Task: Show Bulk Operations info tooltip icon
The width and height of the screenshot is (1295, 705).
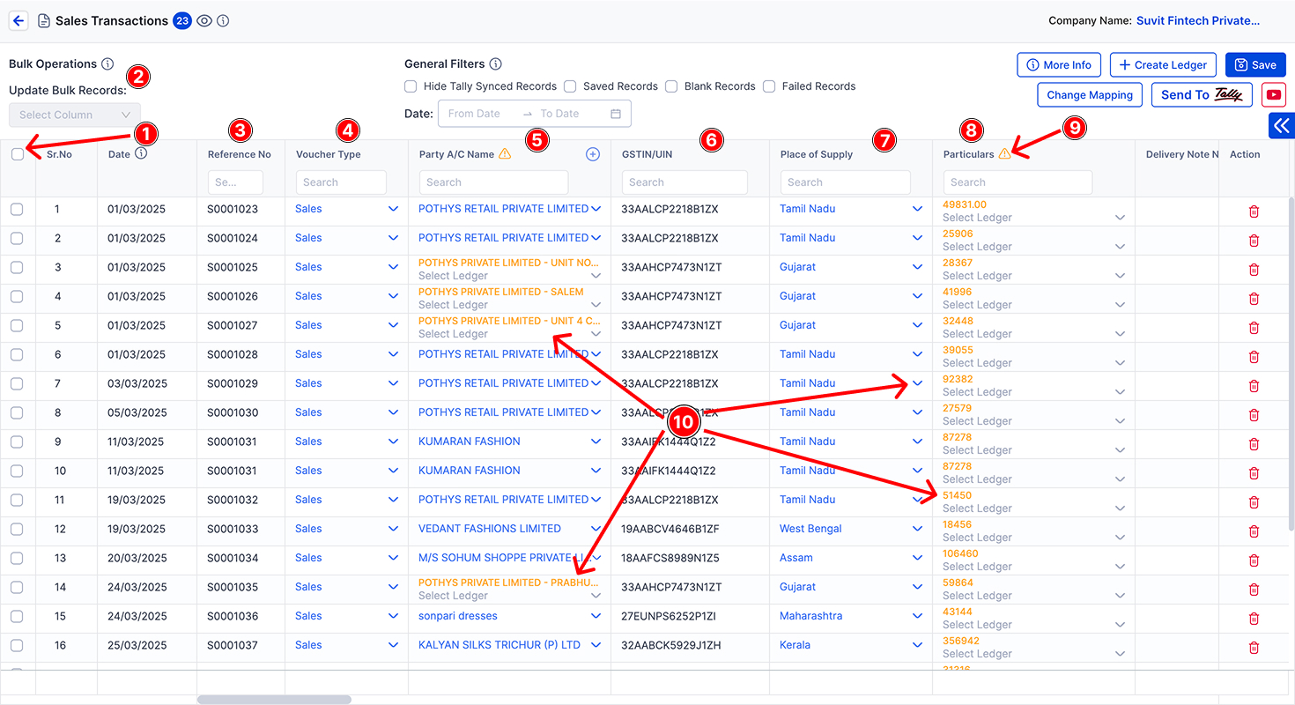Action: [107, 64]
